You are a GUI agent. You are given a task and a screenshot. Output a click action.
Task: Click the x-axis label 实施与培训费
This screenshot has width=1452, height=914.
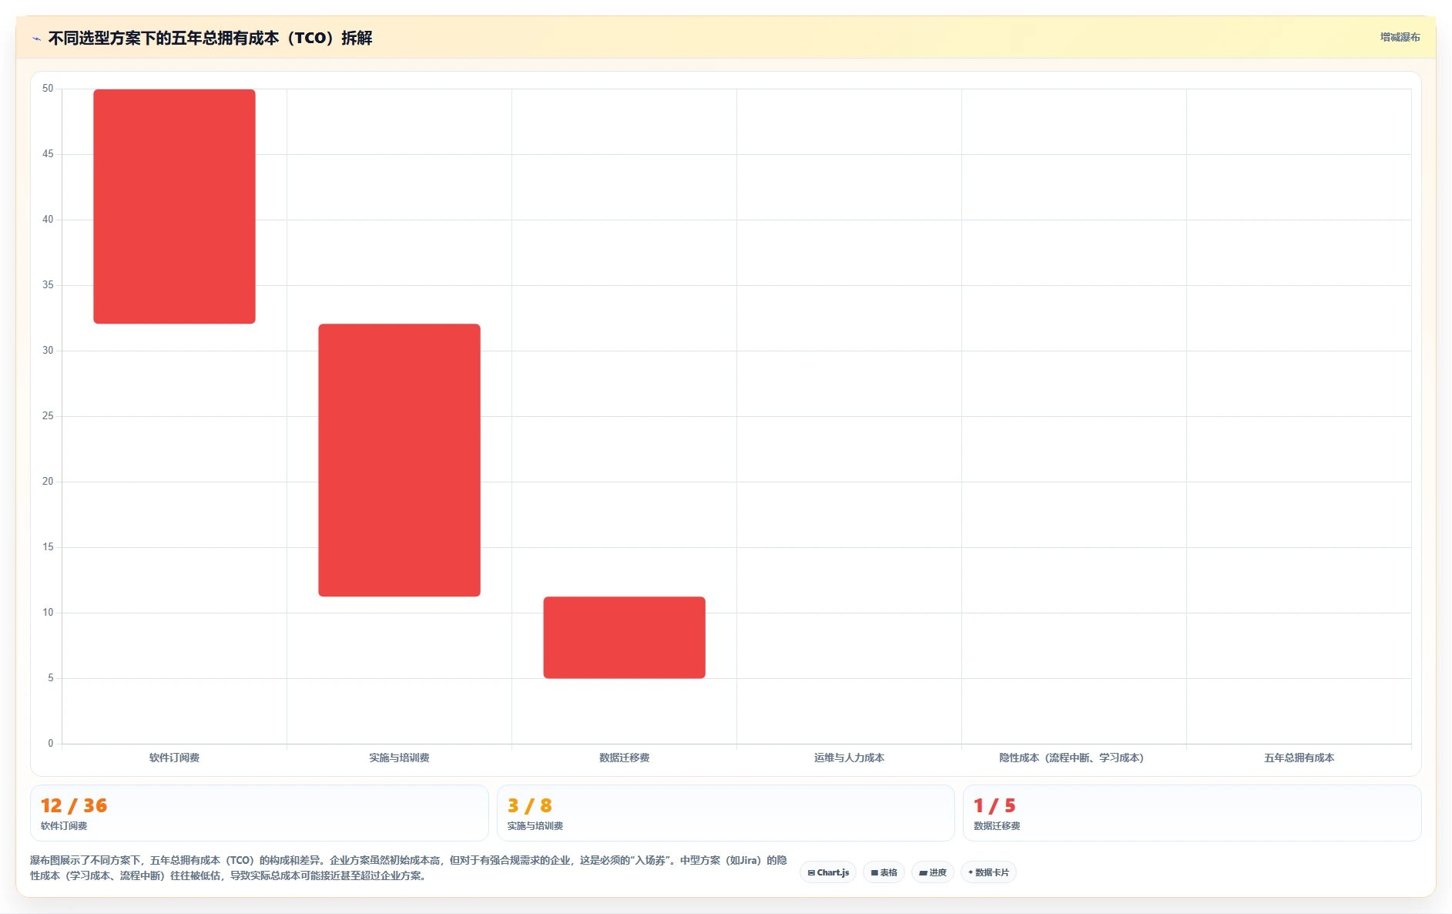pos(399,758)
